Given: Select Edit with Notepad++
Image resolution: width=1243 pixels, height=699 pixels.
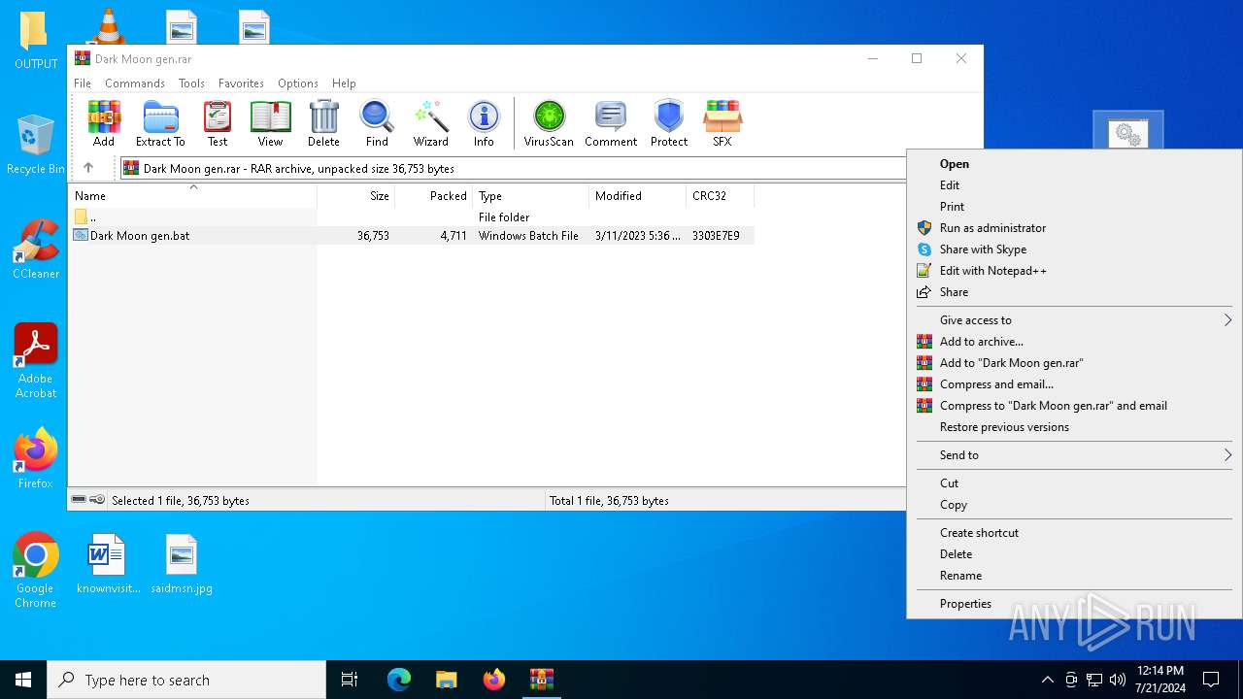Looking at the screenshot, I should tap(1074, 271).
